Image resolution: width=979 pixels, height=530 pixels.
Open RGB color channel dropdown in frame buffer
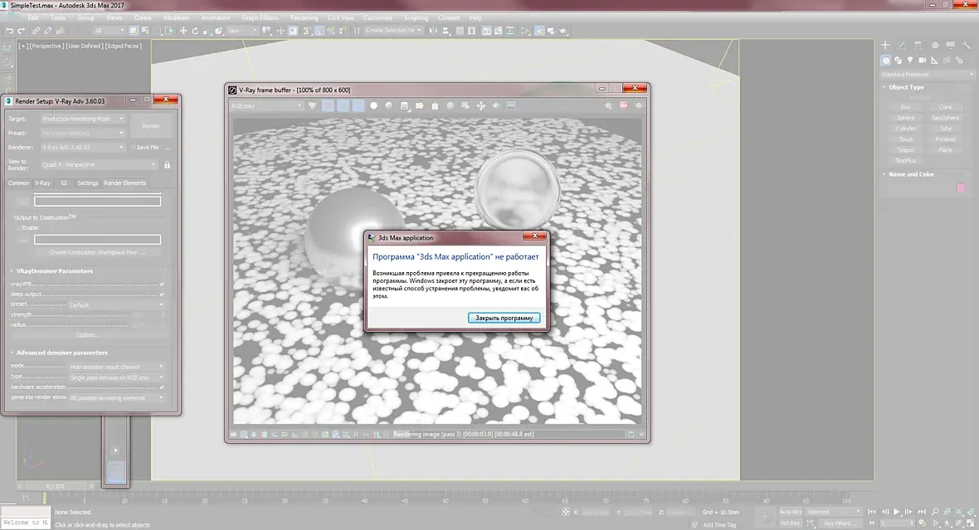click(x=266, y=105)
